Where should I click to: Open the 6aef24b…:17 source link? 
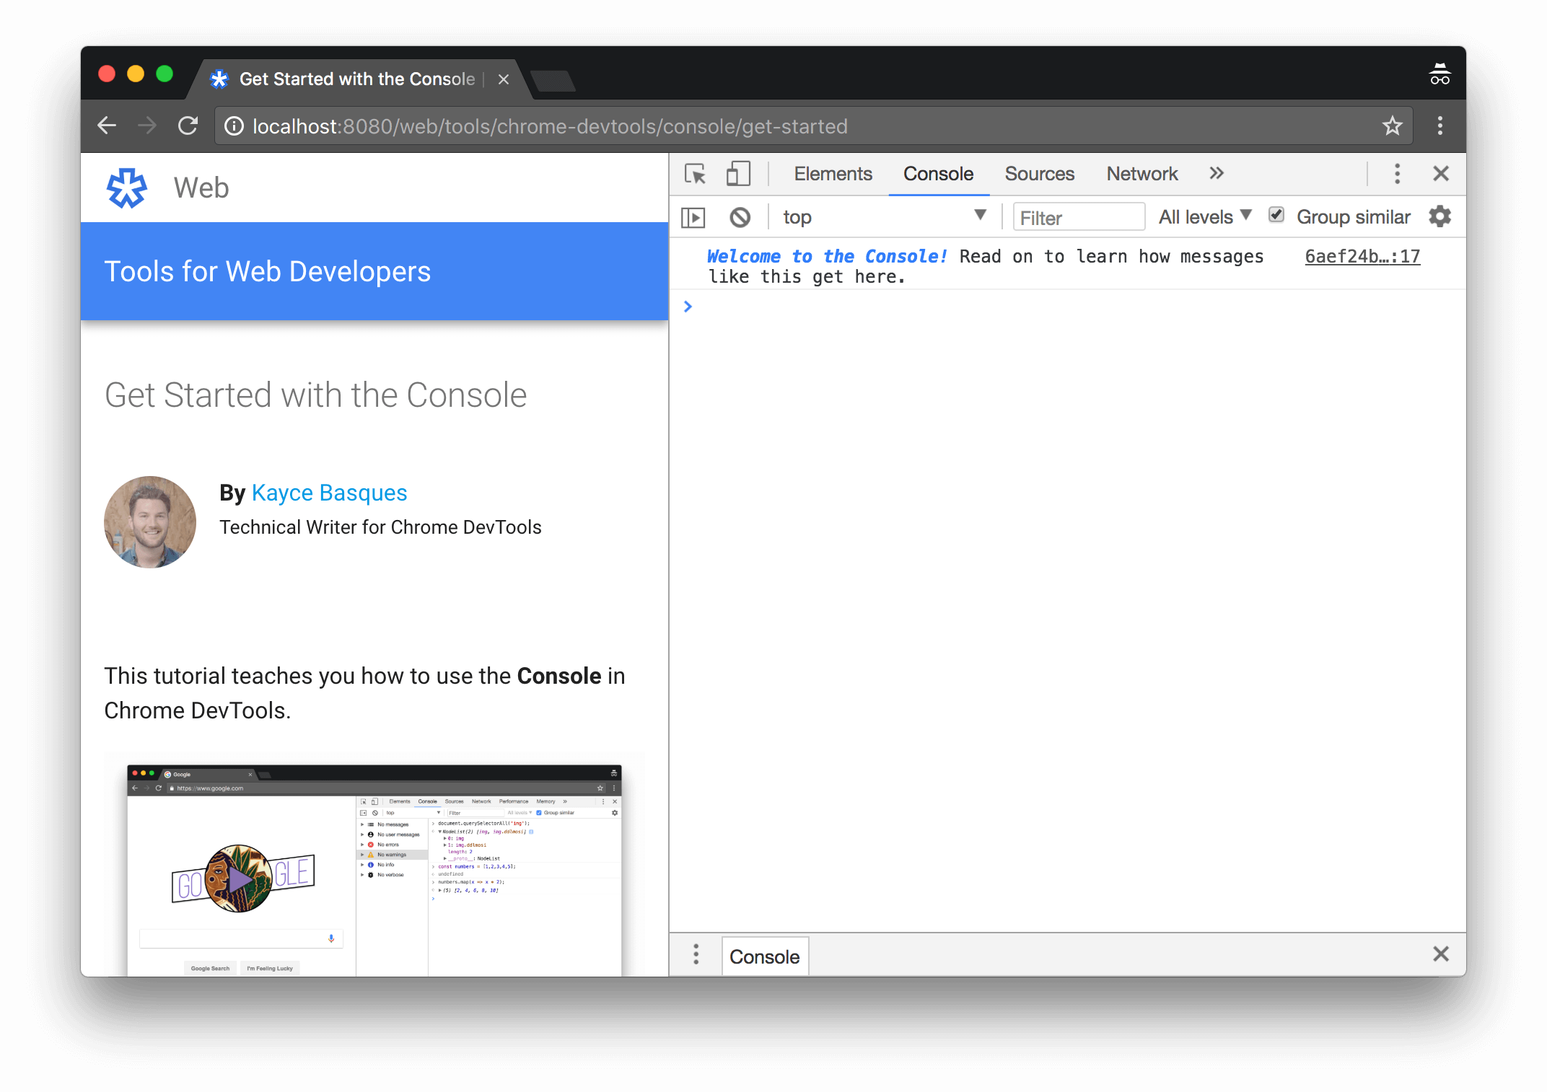(x=1362, y=256)
